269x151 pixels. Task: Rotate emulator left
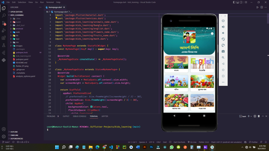point(223,39)
